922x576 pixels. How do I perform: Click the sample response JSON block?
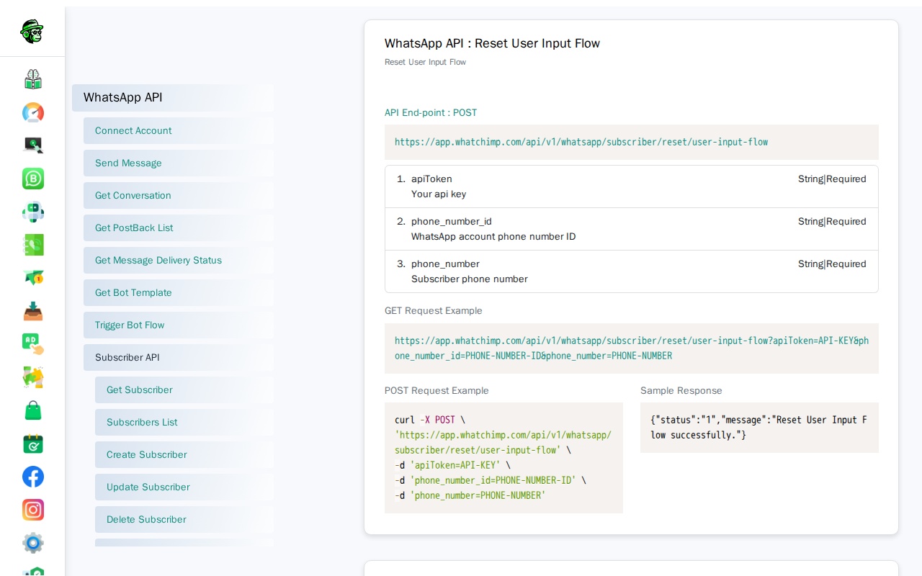tap(759, 428)
